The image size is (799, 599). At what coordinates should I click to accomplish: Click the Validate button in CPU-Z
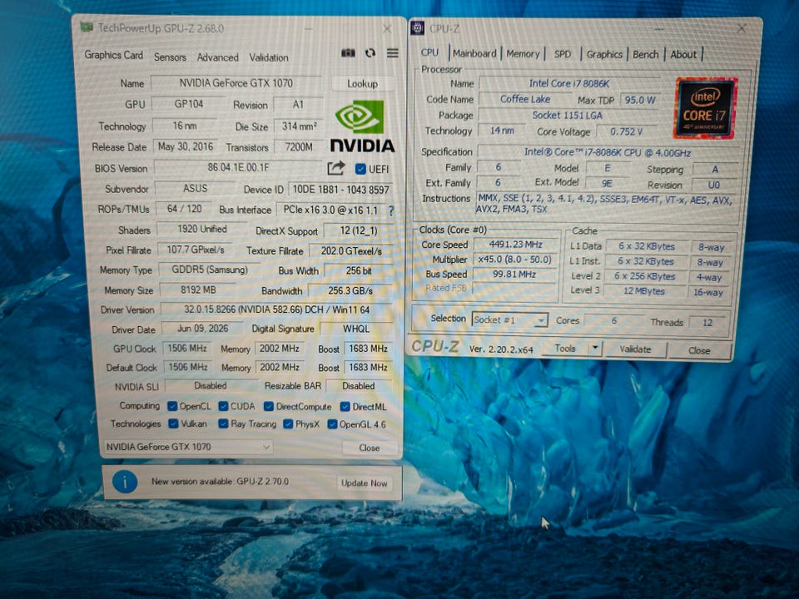coord(635,349)
